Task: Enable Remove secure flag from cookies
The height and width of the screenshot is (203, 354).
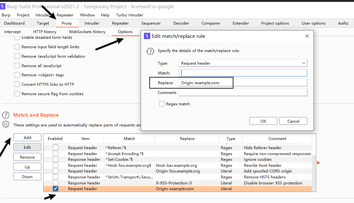Action: [x=17, y=94]
